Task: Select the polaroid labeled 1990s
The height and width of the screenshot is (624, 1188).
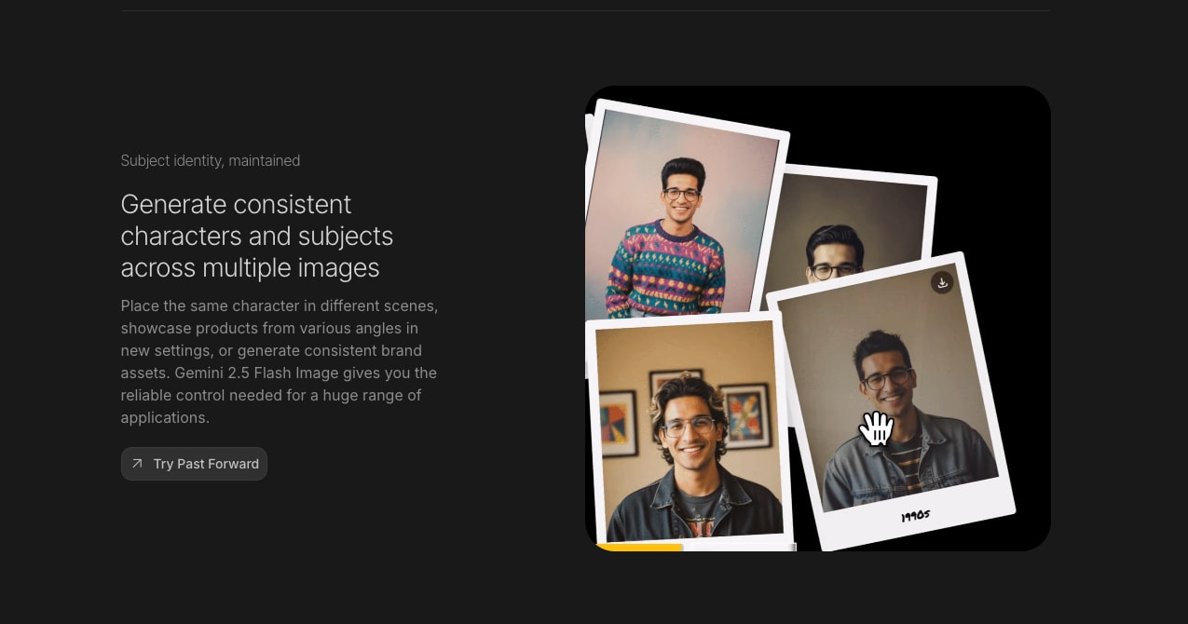Action: pos(890,400)
